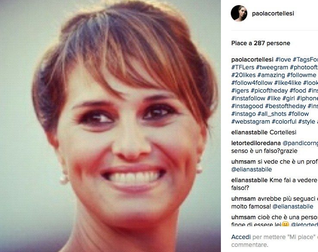318x252 pixels.
Task: Click Accedi to log in
Action: pos(241,237)
